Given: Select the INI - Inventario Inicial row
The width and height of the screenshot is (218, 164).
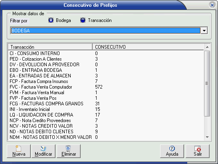Looking at the screenshot, I should 106,109.
